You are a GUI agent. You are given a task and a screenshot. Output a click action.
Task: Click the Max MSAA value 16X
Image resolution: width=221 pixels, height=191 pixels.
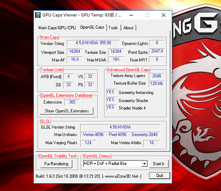(116, 59)
